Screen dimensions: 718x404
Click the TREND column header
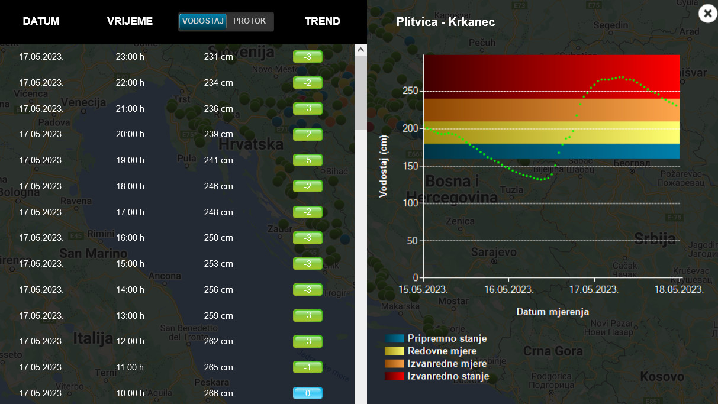pos(323,21)
